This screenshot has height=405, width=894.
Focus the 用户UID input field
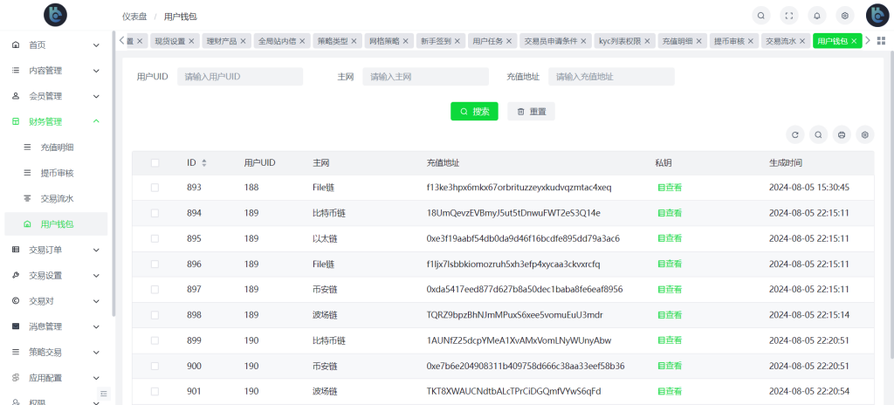pos(239,77)
